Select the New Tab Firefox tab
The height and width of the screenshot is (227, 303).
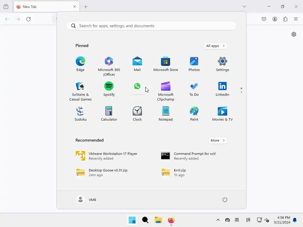coord(46,7)
